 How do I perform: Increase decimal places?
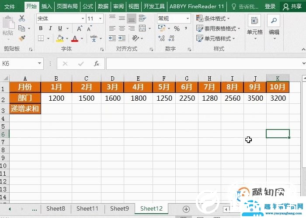point(161,38)
